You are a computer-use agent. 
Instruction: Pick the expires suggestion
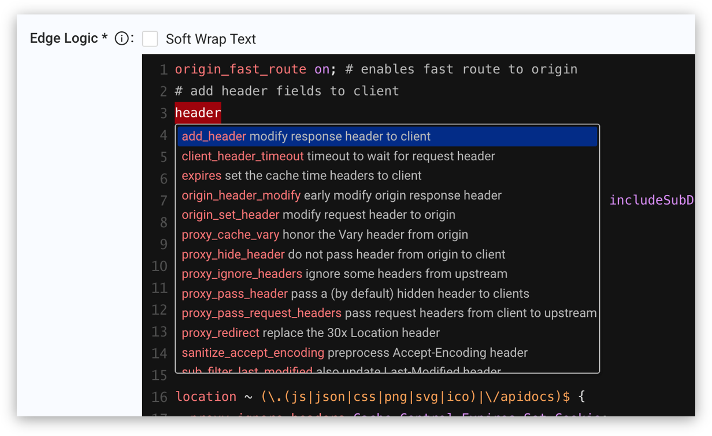[387, 176]
